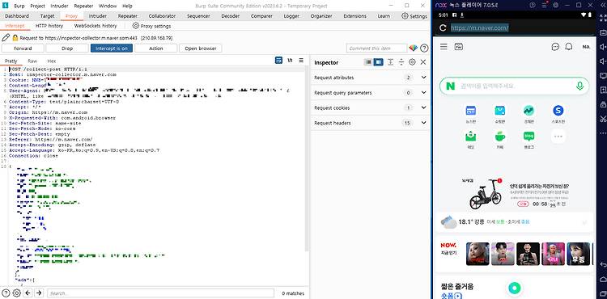This screenshot has height=299, width=607.
Task: Open HTTP history sub-tab
Action: tap(49, 26)
